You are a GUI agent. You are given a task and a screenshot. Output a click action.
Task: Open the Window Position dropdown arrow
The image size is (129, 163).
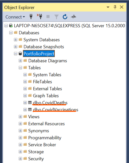108,7
